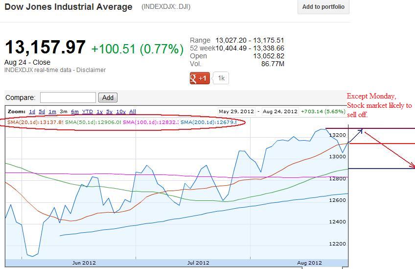The width and height of the screenshot is (415, 269).
Task: Set chart zoom to 5y
Action: pyautogui.click(x=109, y=112)
